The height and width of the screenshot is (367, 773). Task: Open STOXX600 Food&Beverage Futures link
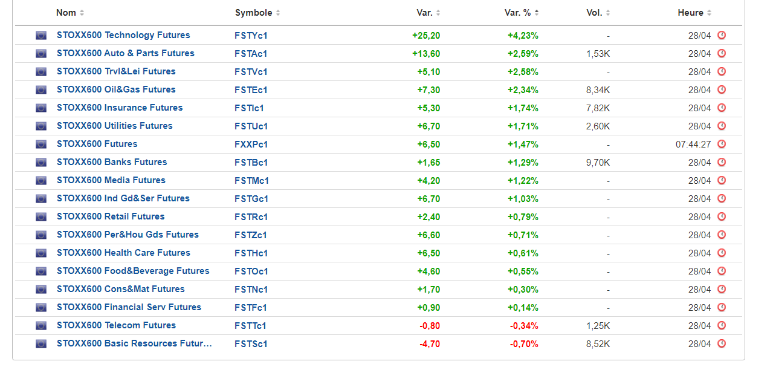[x=133, y=271]
